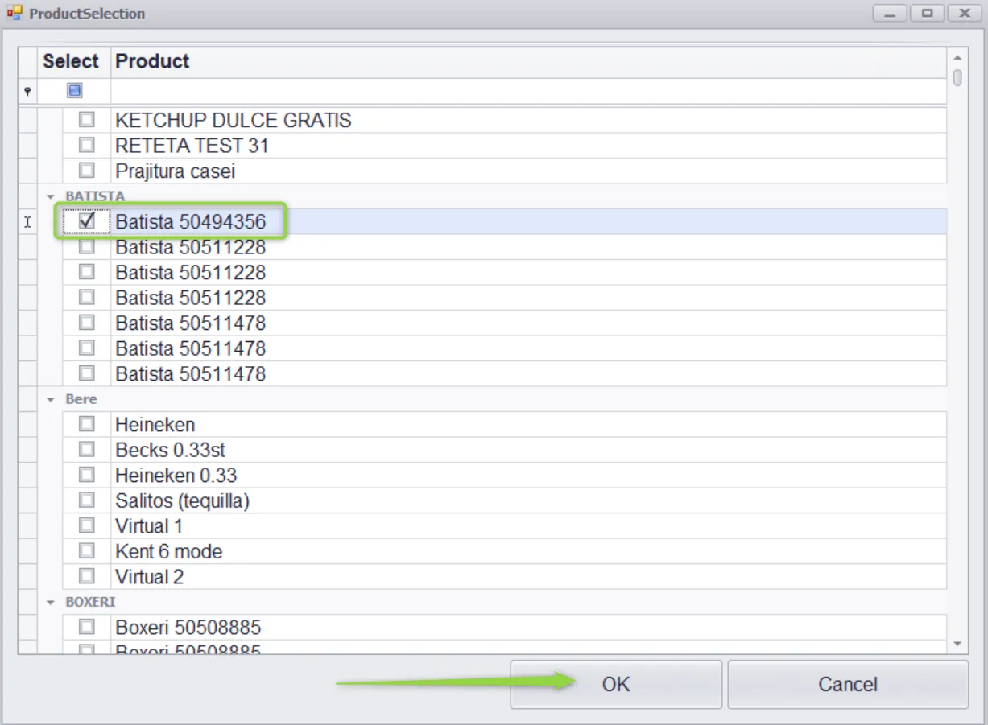Viewport: 988px width, 725px height.
Task: Select the product name "Kent 6 mode"
Action: [169, 552]
